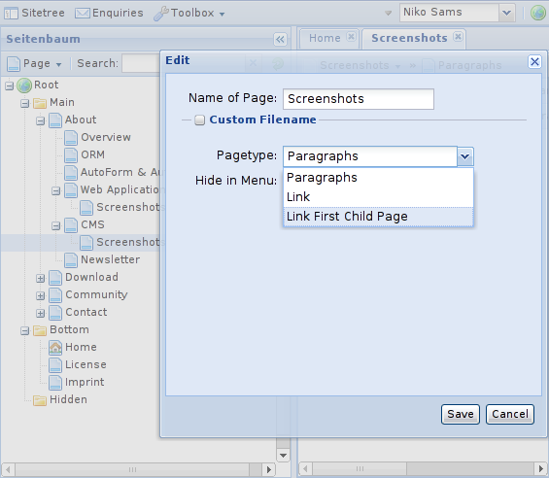Image resolution: width=549 pixels, height=478 pixels.
Task: Click the Sitetree icon in the top toolbar
Action: point(11,14)
